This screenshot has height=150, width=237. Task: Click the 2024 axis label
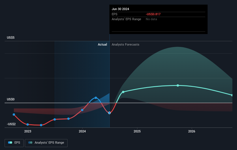tap(82, 132)
